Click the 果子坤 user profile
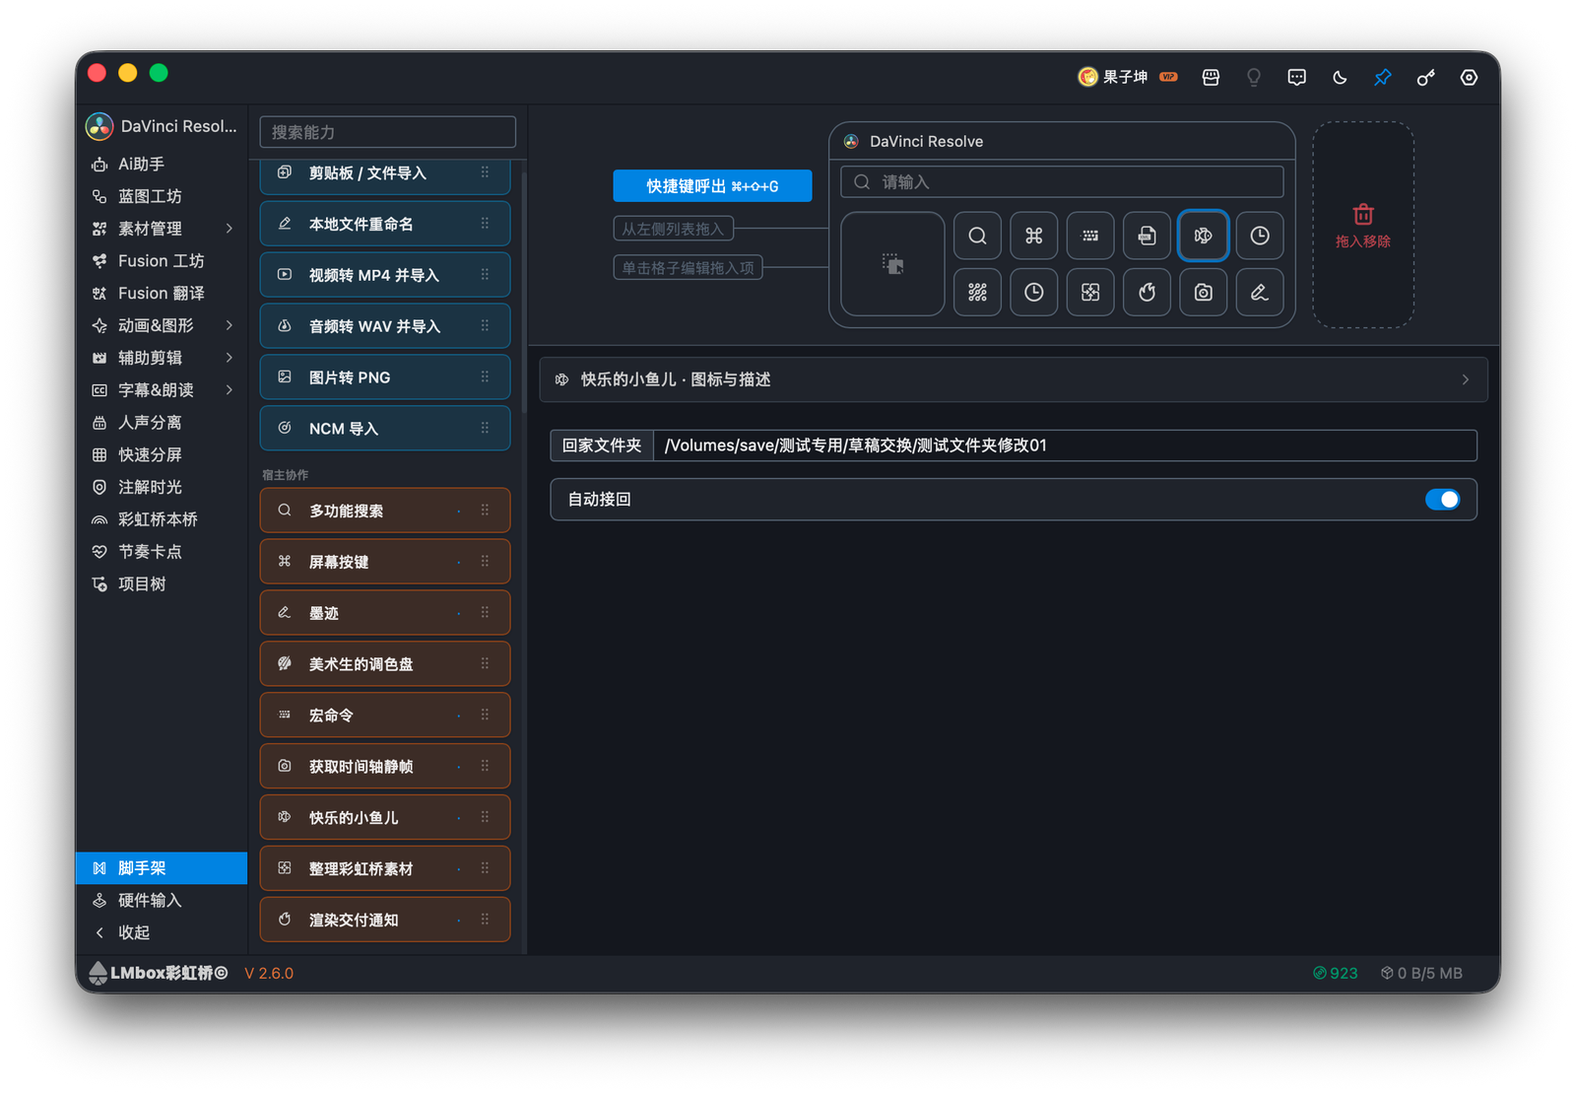The width and height of the screenshot is (1576, 1093). click(x=1127, y=77)
